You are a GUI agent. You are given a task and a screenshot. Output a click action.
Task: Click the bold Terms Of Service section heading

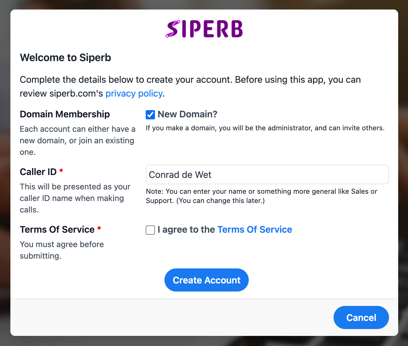click(57, 230)
